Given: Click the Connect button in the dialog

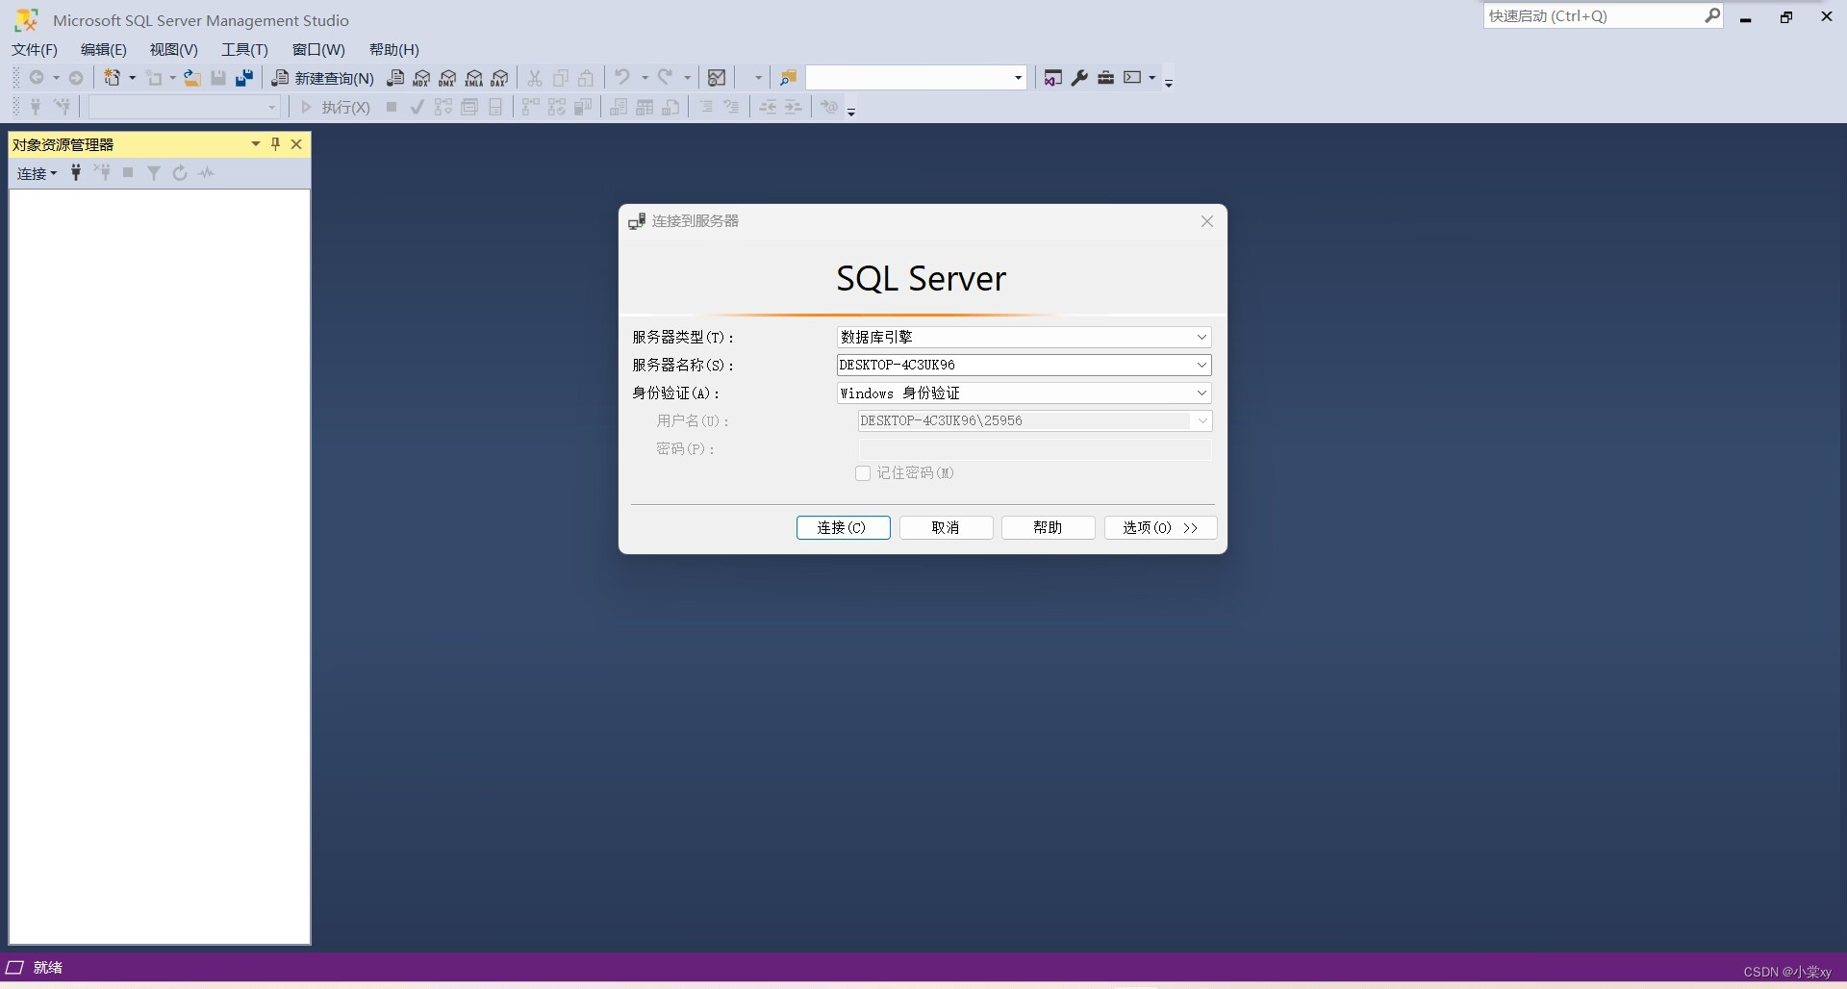Looking at the screenshot, I should tap(843, 528).
